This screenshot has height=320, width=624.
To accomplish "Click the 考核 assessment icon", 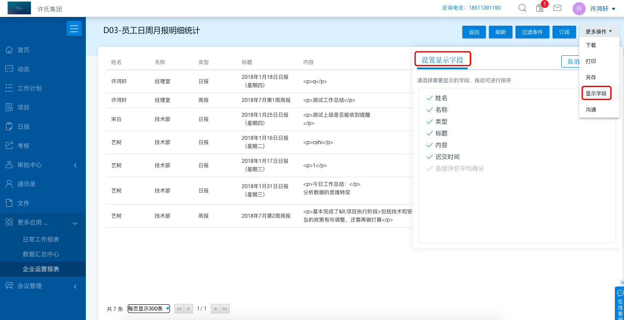I will click(x=9, y=145).
